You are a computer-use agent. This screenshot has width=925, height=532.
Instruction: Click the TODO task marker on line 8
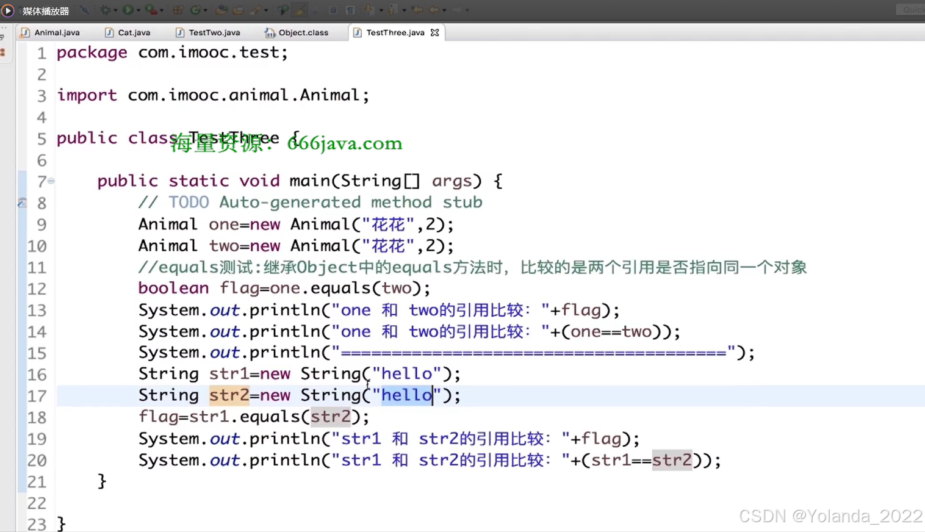[22, 203]
